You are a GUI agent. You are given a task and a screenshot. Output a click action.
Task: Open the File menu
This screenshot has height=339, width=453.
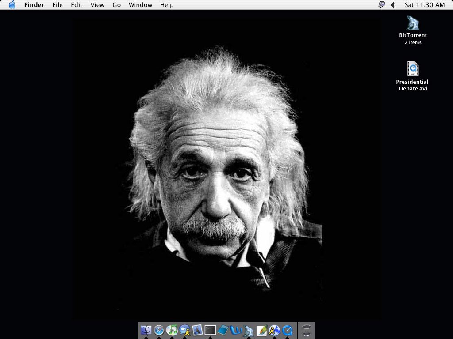(x=58, y=5)
